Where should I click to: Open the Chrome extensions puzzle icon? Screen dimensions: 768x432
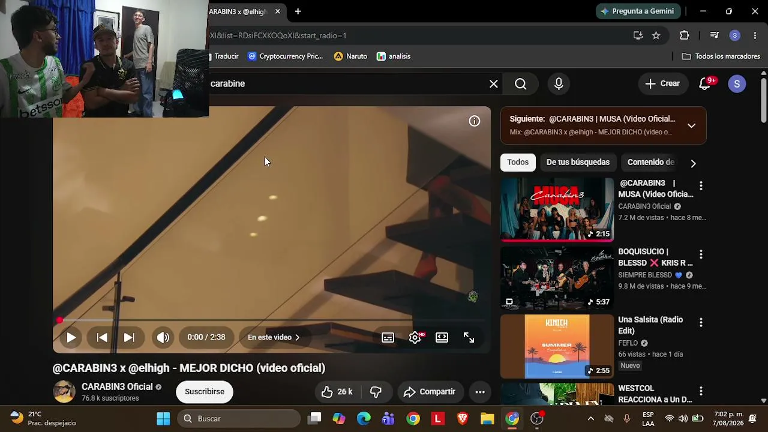[x=685, y=35]
